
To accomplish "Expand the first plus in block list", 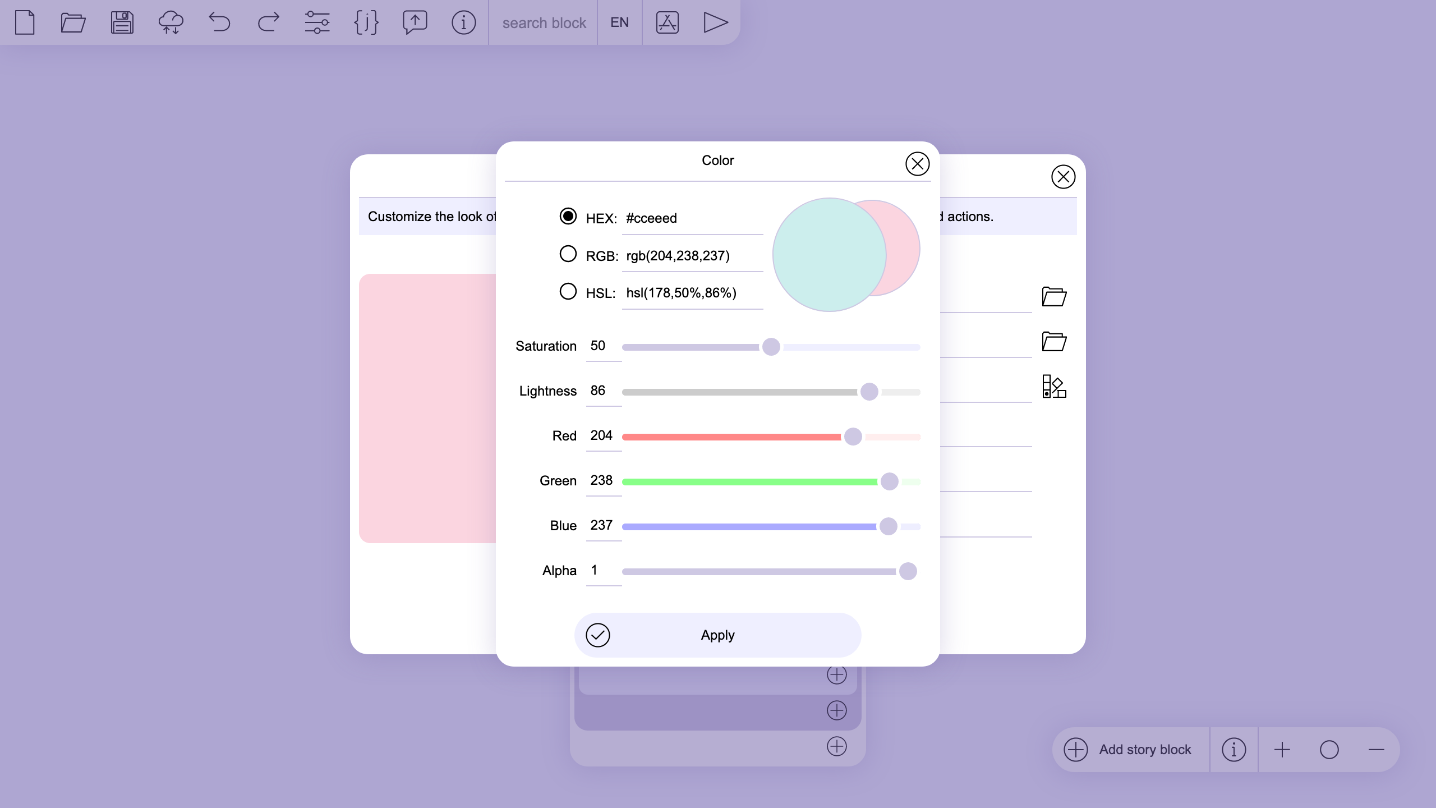I will click(836, 674).
